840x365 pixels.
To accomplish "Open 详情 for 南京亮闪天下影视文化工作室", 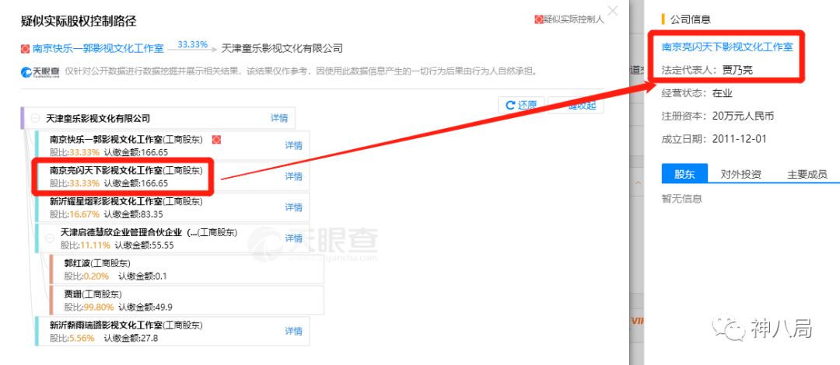I will (x=293, y=176).
